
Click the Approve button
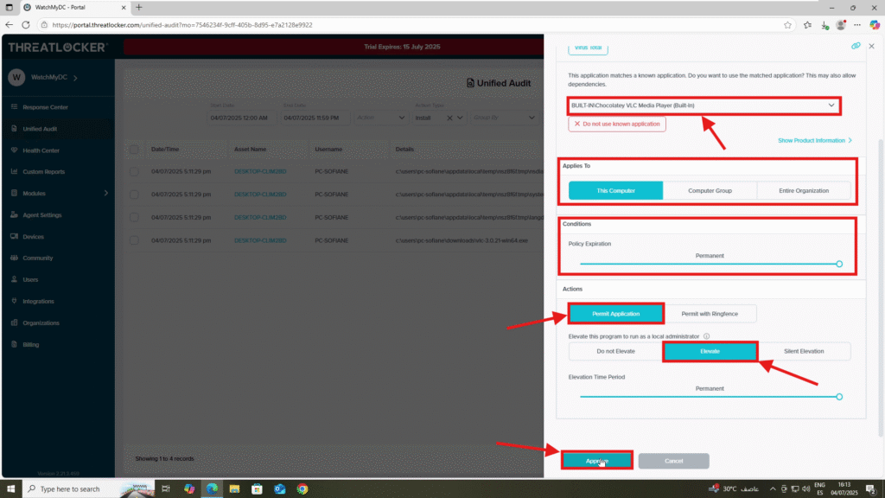(x=596, y=461)
